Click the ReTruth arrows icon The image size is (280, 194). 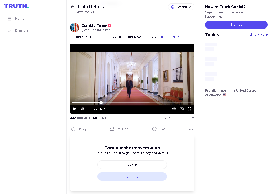pos(112,129)
